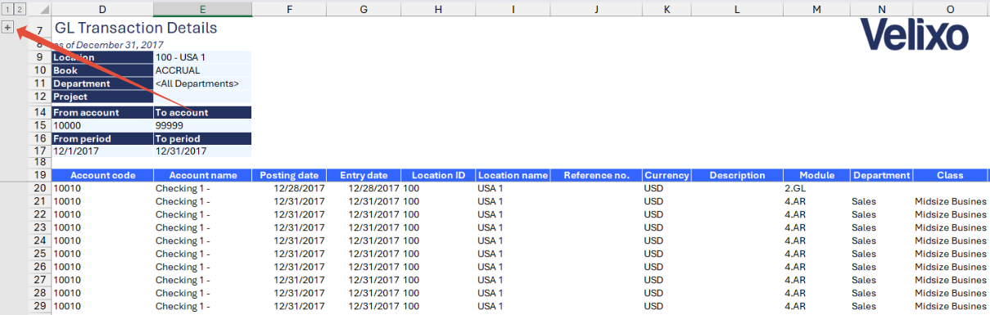Click the Midsize Busines class cell in row 21
Screen dimensions: 990x315
(950, 201)
